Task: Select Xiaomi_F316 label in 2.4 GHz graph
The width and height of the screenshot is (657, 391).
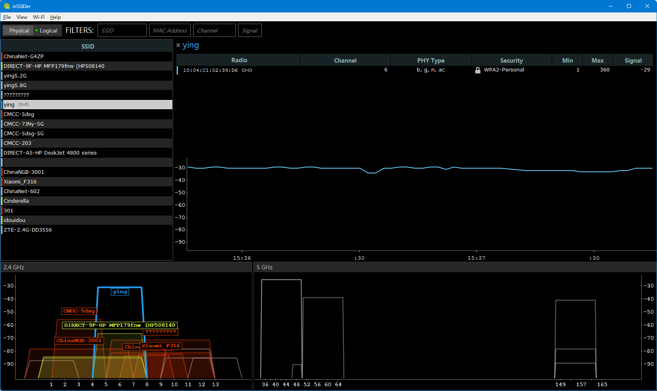Action: [161, 346]
